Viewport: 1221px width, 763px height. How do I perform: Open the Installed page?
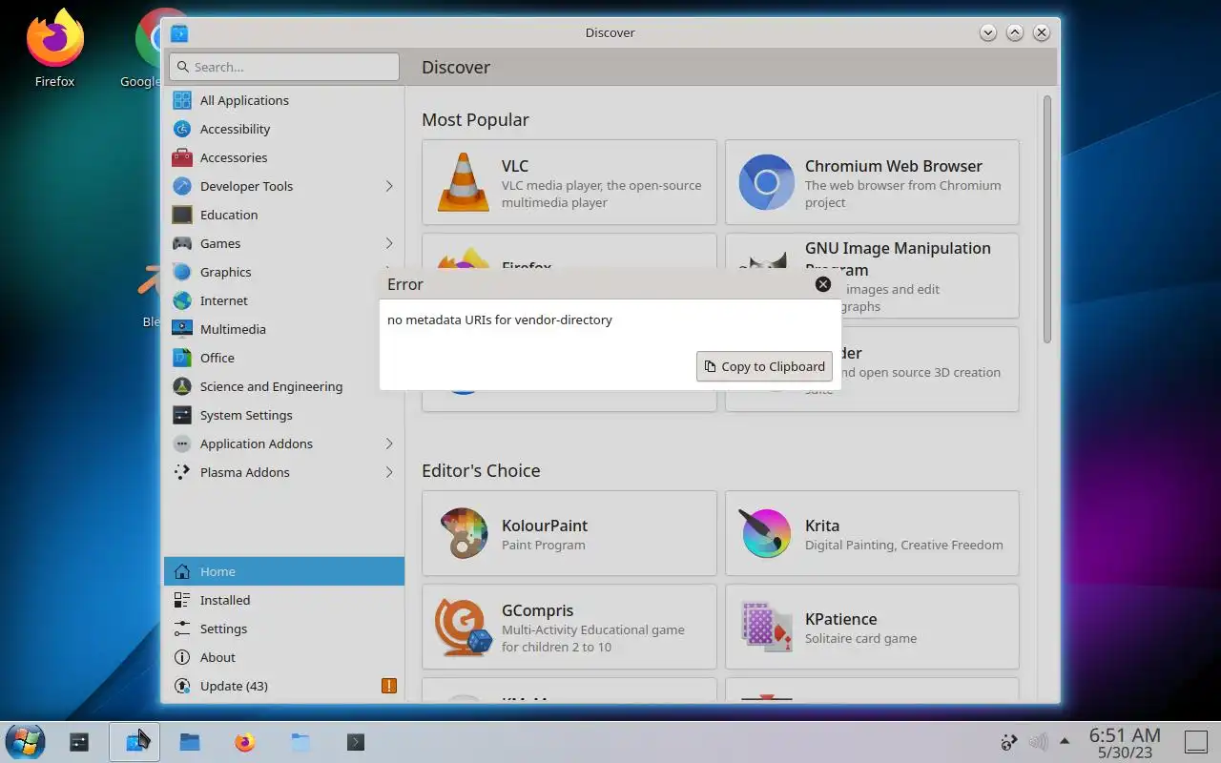(284, 600)
